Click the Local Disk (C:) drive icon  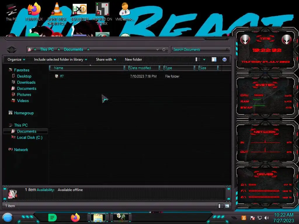(13, 137)
